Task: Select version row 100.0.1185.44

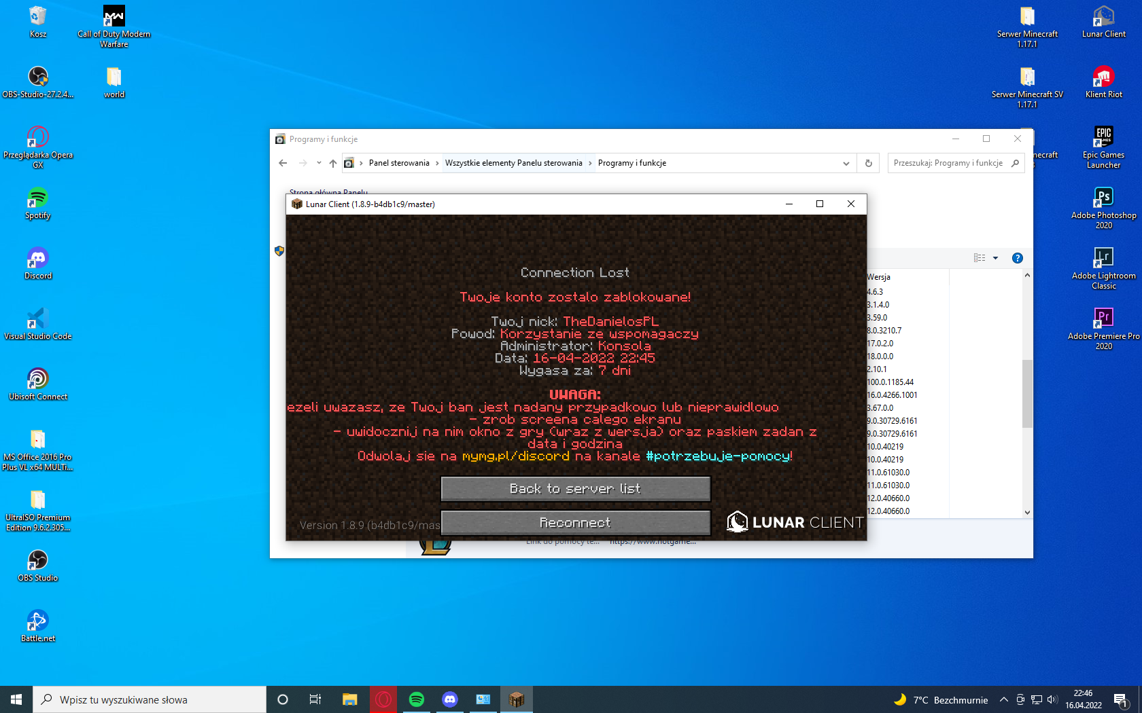Action: (890, 382)
